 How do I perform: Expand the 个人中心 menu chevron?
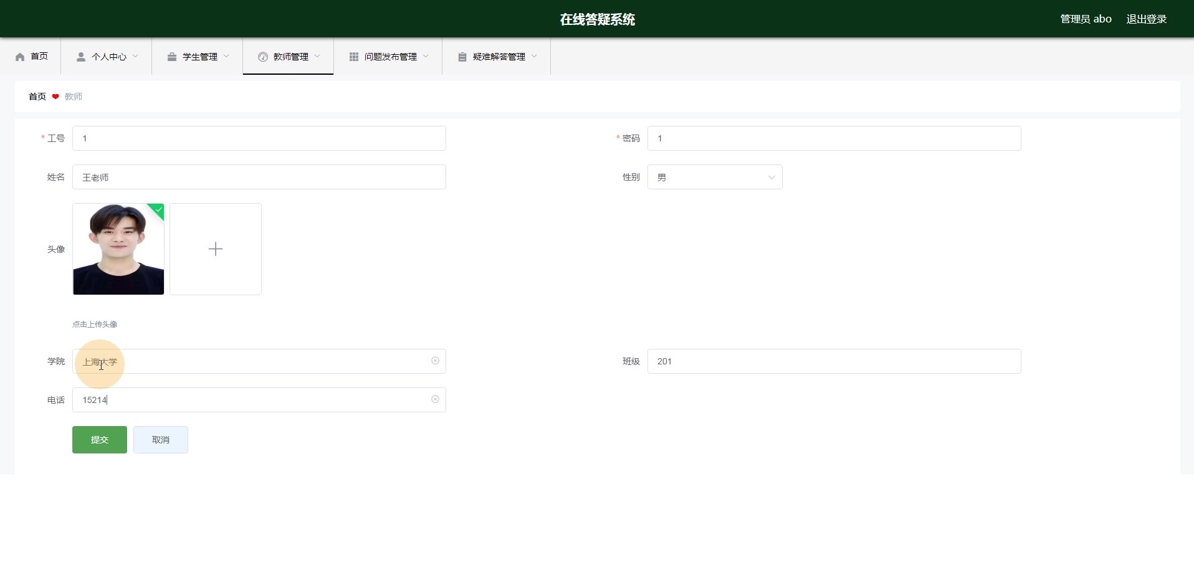pyautogui.click(x=135, y=56)
